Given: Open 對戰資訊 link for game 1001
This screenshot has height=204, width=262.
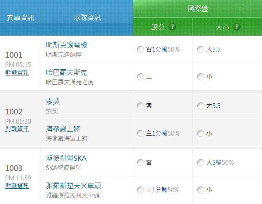Looking at the screenshot, I should [x=17, y=73].
